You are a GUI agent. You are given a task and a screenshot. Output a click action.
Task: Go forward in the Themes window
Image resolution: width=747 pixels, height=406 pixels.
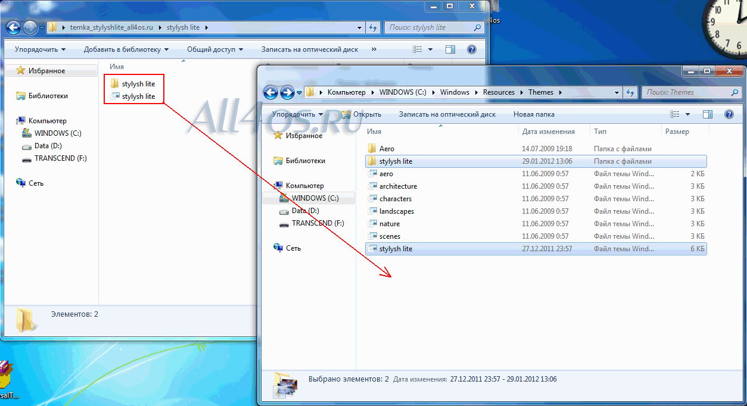click(x=287, y=92)
